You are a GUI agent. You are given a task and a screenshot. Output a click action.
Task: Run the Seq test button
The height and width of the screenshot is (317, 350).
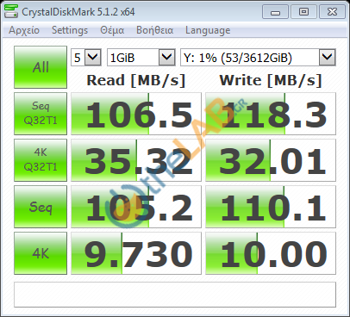[x=41, y=207]
